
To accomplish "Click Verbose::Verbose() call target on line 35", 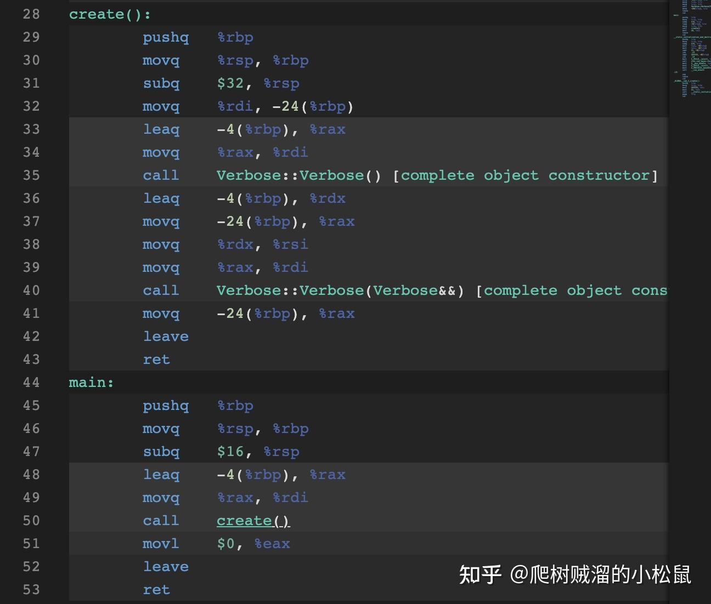I will click(298, 175).
